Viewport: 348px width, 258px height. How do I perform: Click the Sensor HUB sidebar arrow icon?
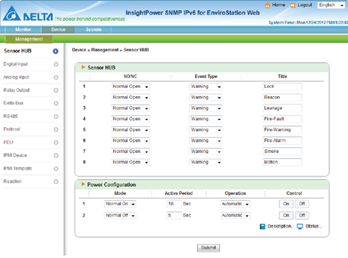tap(55, 51)
